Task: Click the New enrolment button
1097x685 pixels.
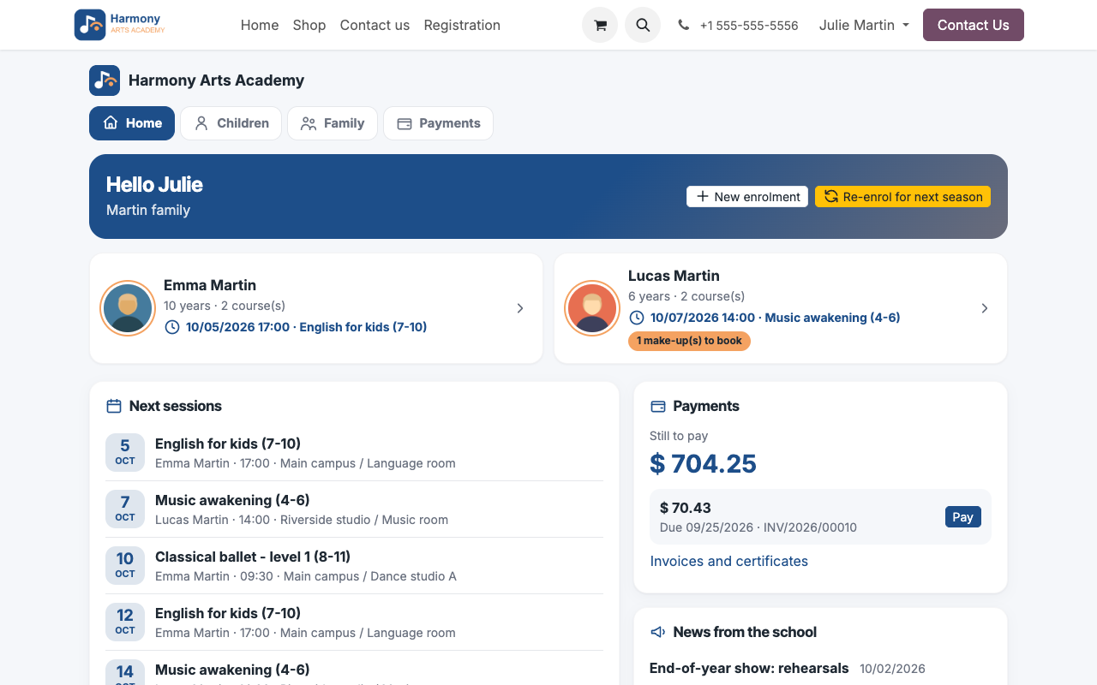Action: (x=747, y=197)
